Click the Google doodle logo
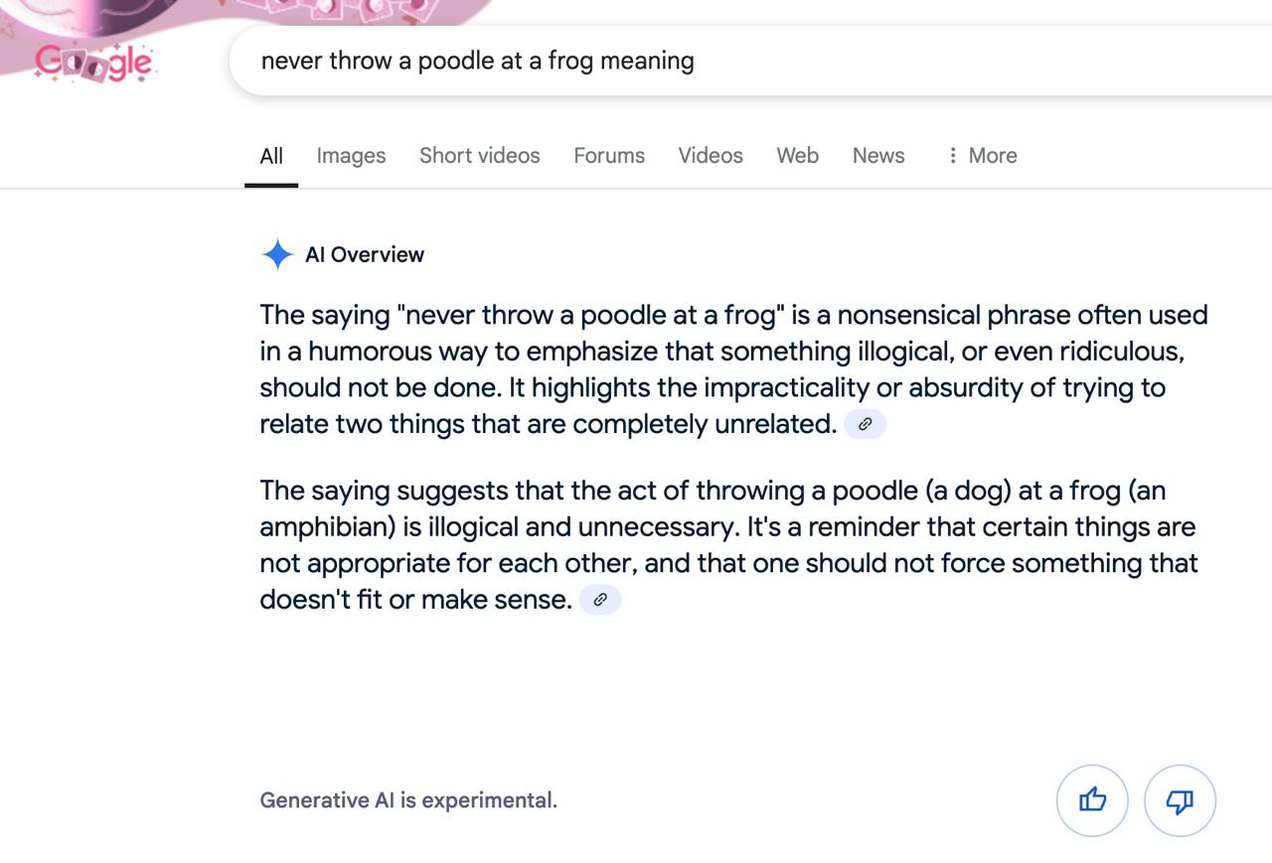The image size is (1272, 863). (94, 62)
